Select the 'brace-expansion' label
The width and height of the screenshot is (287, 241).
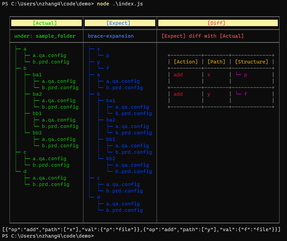[111, 36]
